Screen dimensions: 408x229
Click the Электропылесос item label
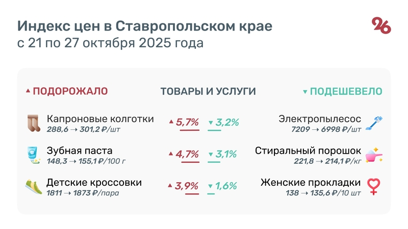click(320, 119)
